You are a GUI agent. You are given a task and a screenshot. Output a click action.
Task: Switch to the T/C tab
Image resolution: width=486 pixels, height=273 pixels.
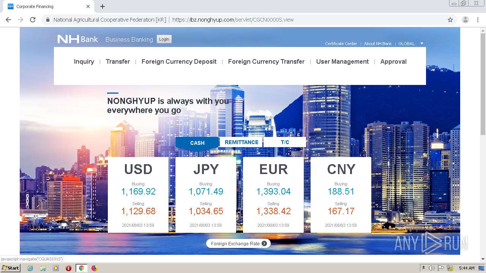(x=285, y=142)
